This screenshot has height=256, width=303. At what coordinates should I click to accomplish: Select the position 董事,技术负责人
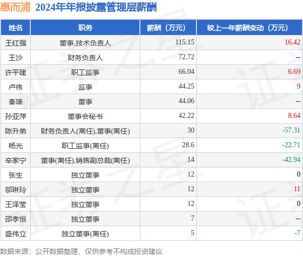point(85,43)
